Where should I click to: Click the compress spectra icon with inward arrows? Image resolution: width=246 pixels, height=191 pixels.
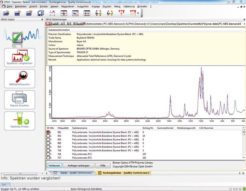[110, 13]
